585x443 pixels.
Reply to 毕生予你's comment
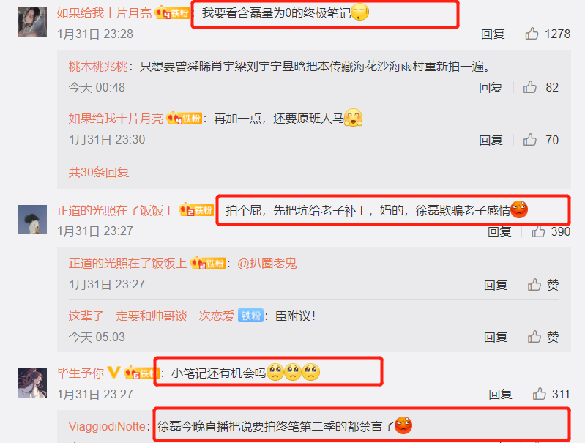500,394
